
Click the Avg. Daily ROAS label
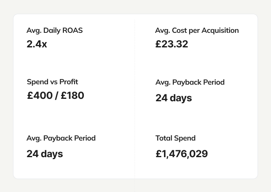[55, 31]
